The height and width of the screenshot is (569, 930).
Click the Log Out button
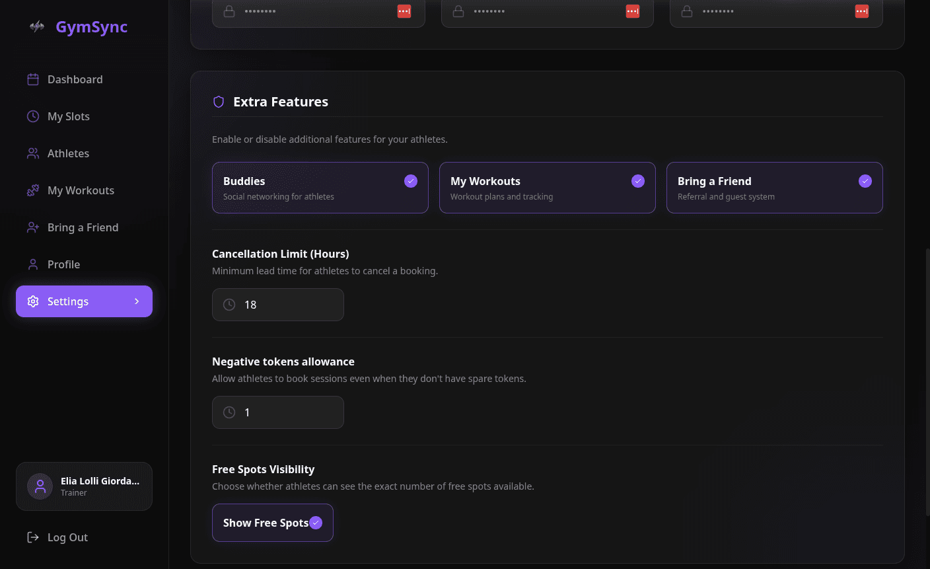coord(67,537)
